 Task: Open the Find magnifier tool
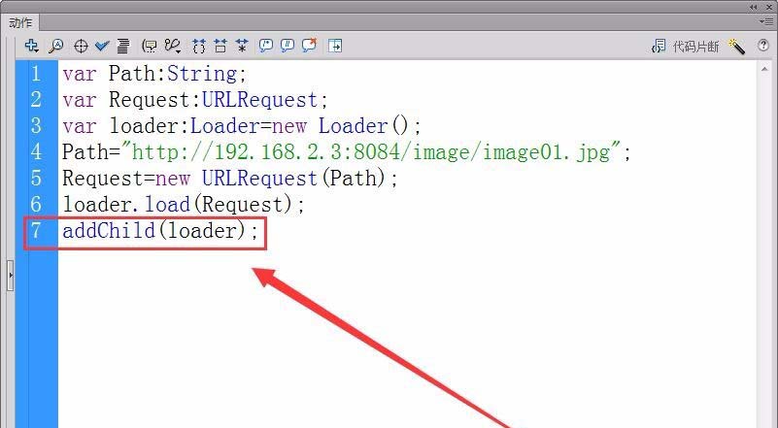(x=55, y=47)
